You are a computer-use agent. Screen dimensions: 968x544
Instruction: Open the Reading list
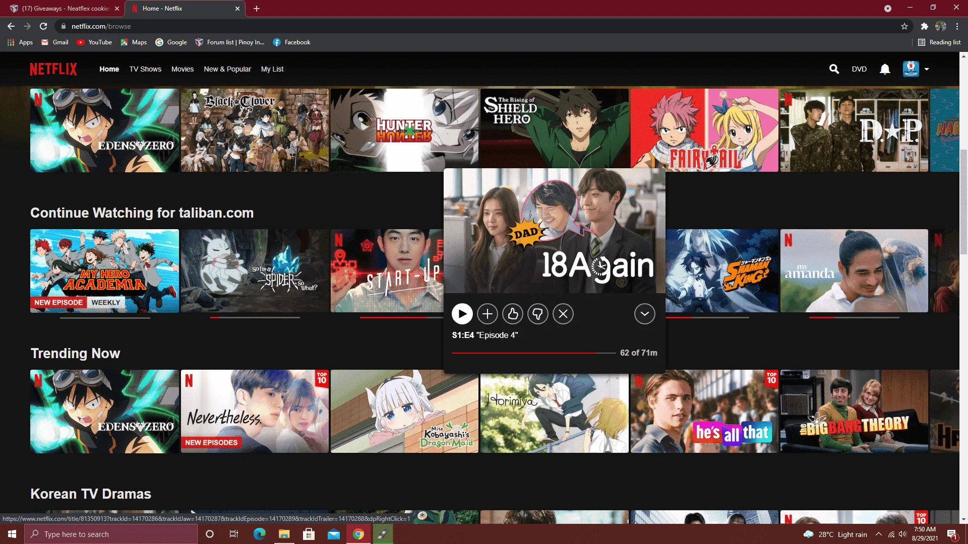coord(939,42)
